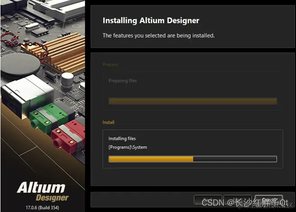Click the orange Install section label
The width and height of the screenshot is (296, 212).
[x=108, y=122]
